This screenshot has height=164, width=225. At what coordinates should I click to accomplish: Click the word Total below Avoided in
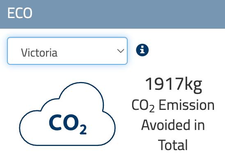[x=173, y=145]
